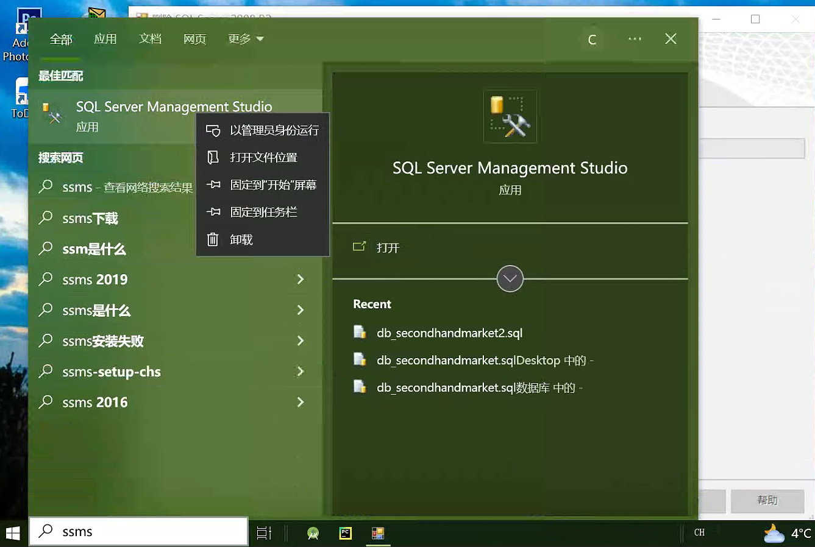815x547 pixels.
Task: Expand arrow for ssms-setup-chs suggestion
Action: pos(301,371)
